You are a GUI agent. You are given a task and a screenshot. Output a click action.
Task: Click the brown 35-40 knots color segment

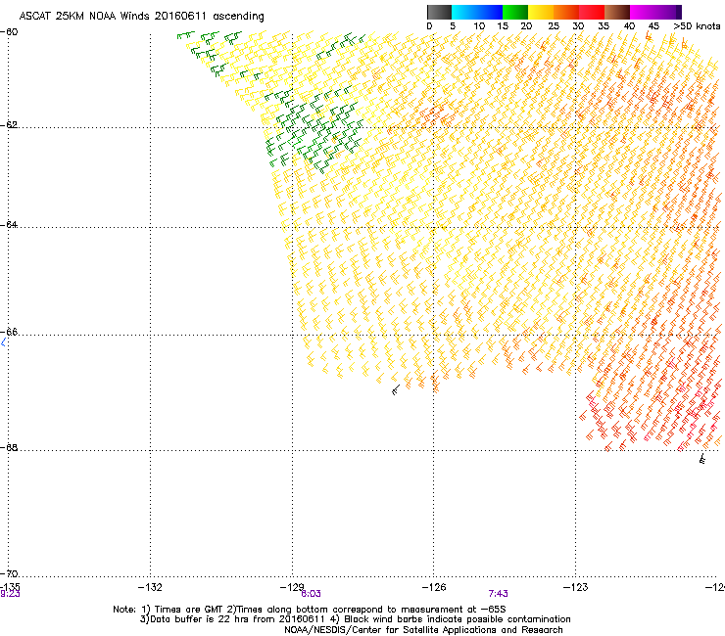(617, 12)
